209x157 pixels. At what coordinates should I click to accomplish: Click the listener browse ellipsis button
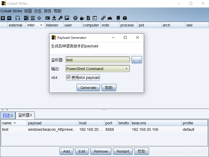[x=137, y=60]
